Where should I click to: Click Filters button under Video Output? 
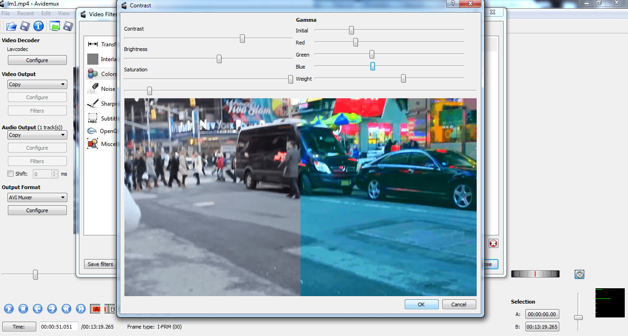[37, 111]
